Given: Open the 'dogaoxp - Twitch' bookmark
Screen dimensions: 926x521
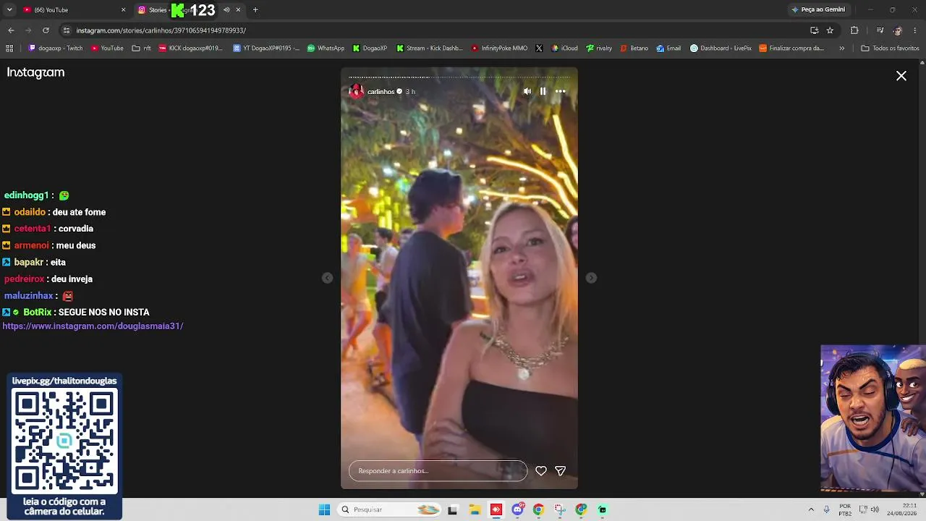Looking at the screenshot, I should [56, 48].
